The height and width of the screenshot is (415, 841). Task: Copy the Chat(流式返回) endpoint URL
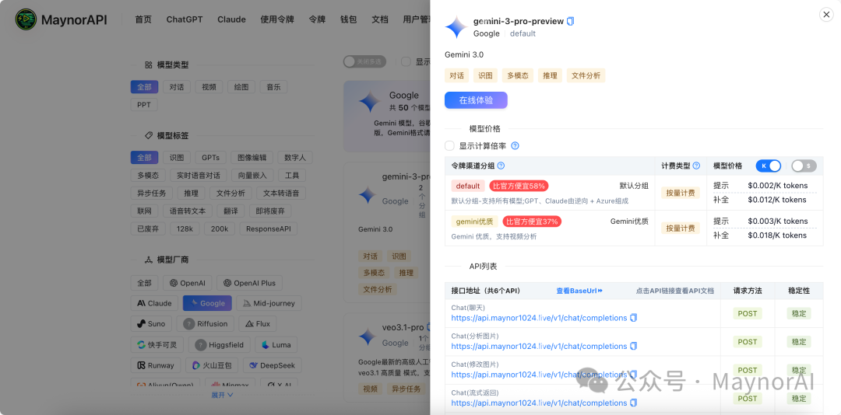633,403
